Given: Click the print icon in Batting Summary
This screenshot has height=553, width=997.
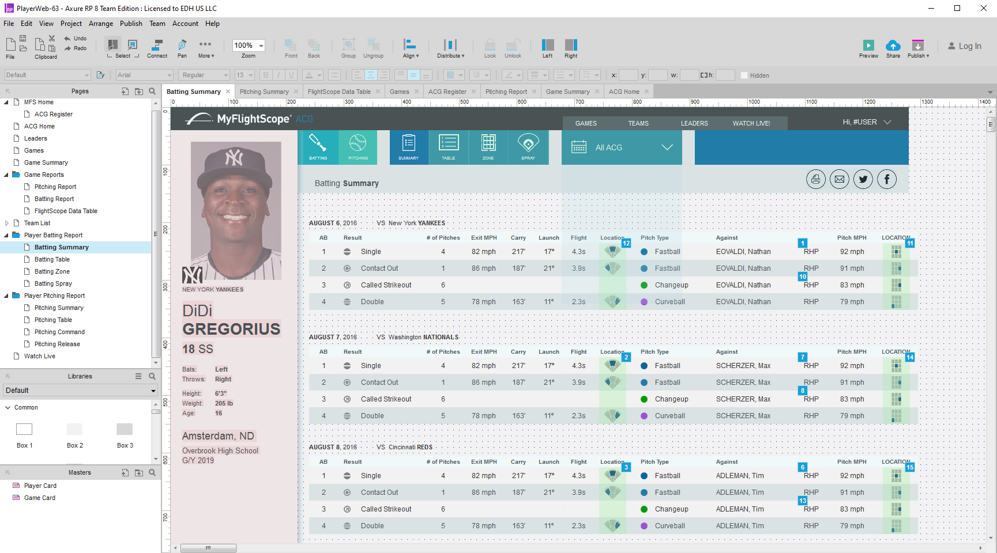Looking at the screenshot, I should (x=815, y=179).
